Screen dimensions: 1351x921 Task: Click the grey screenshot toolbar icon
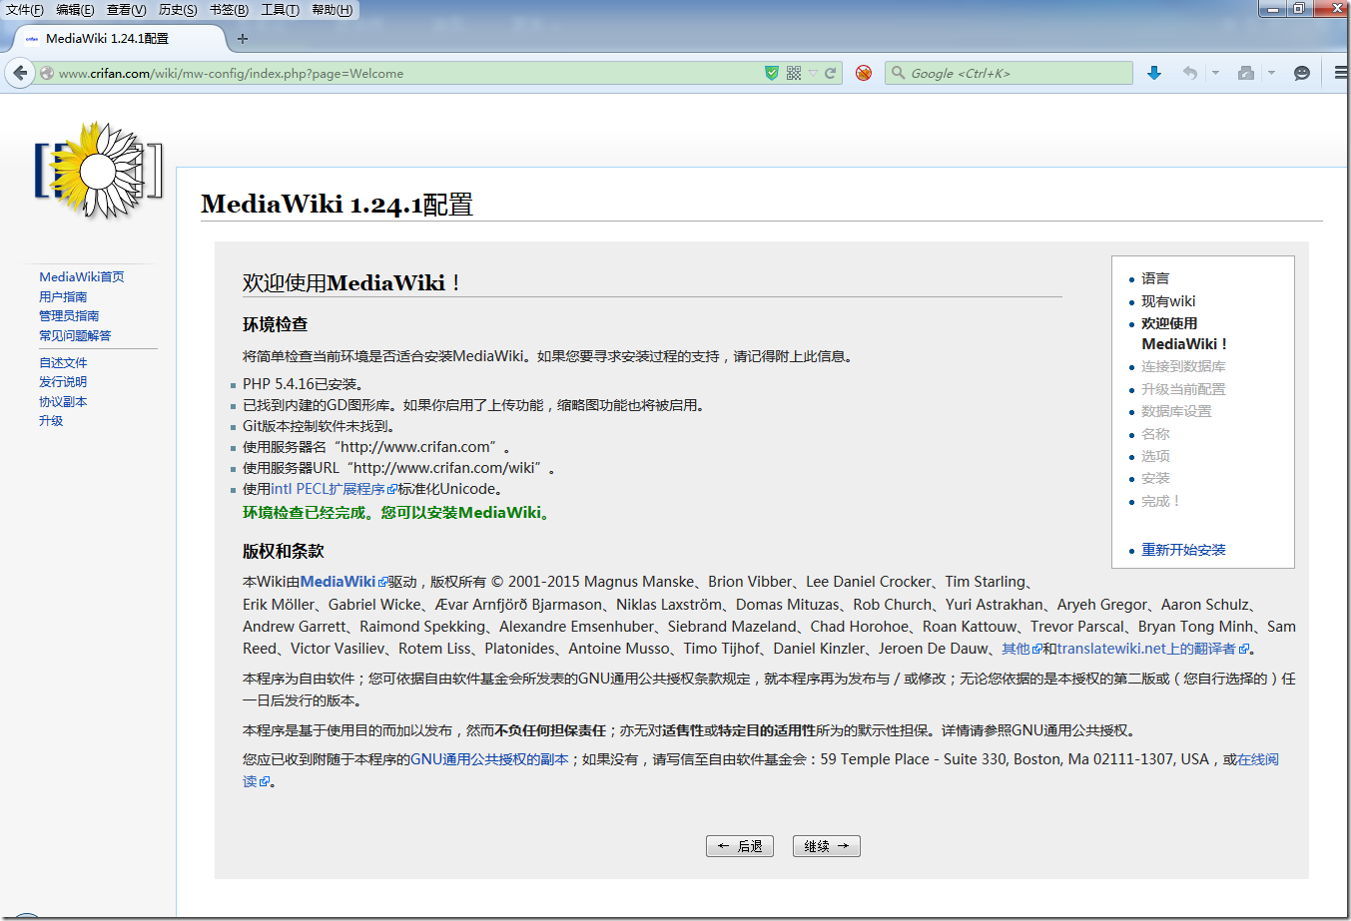(1245, 73)
